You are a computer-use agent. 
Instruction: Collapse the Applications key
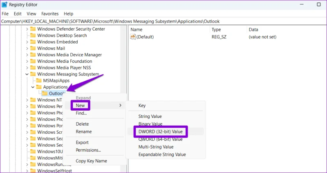coord(33,87)
